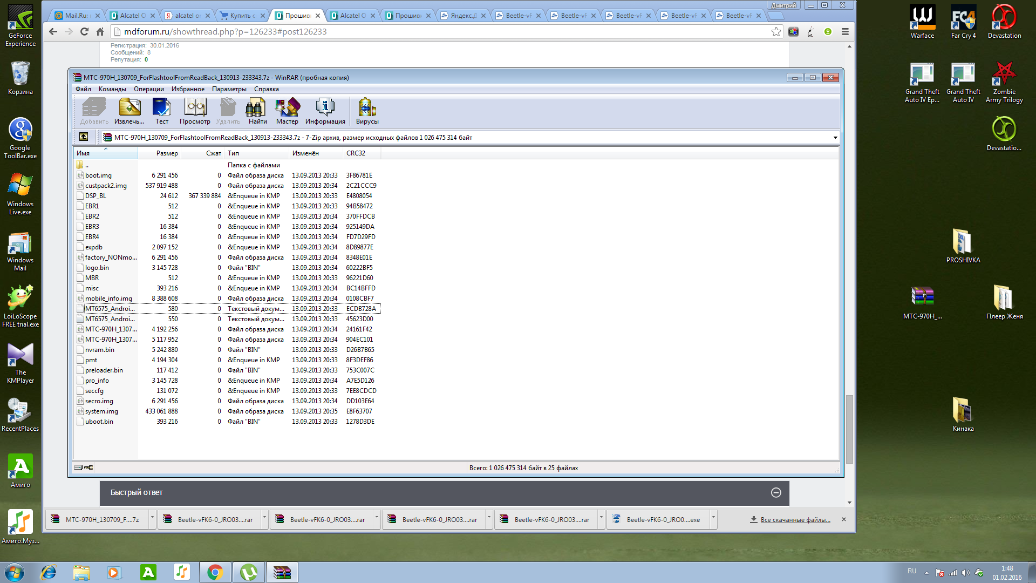The height and width of the screenshot is (583, 1036).
Task: Bookmark page with star icon
Action: pyautogui.click(x=776, y=32)
